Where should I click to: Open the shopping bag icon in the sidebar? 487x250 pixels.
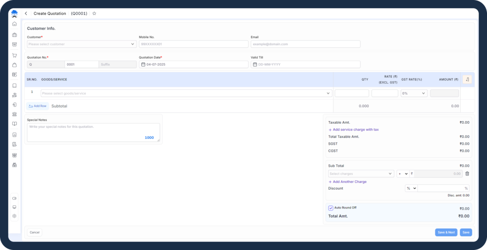click(x=14, y=65)
